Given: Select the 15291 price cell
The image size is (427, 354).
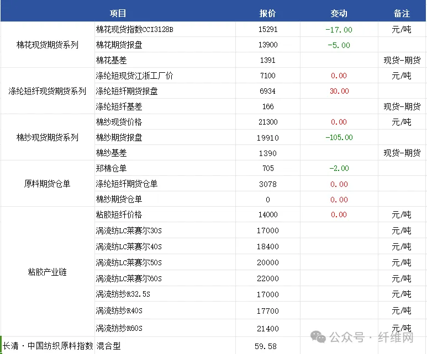Looking at the screenshot, I should (x=268, y=29).
